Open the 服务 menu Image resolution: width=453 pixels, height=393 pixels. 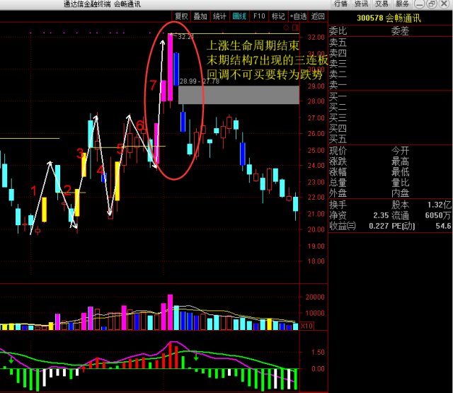point(402,4)
